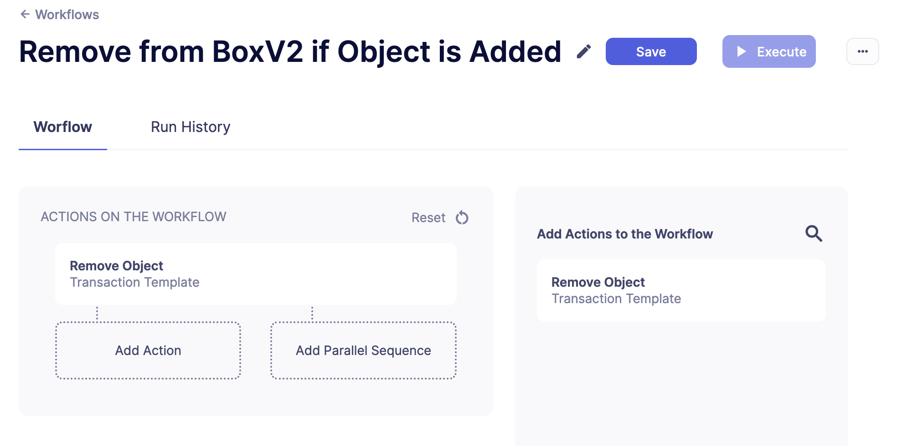This screenshot has width=897, height=446.
Task: Open the ellipsis overflow menu
Action: tap(862, 51)
